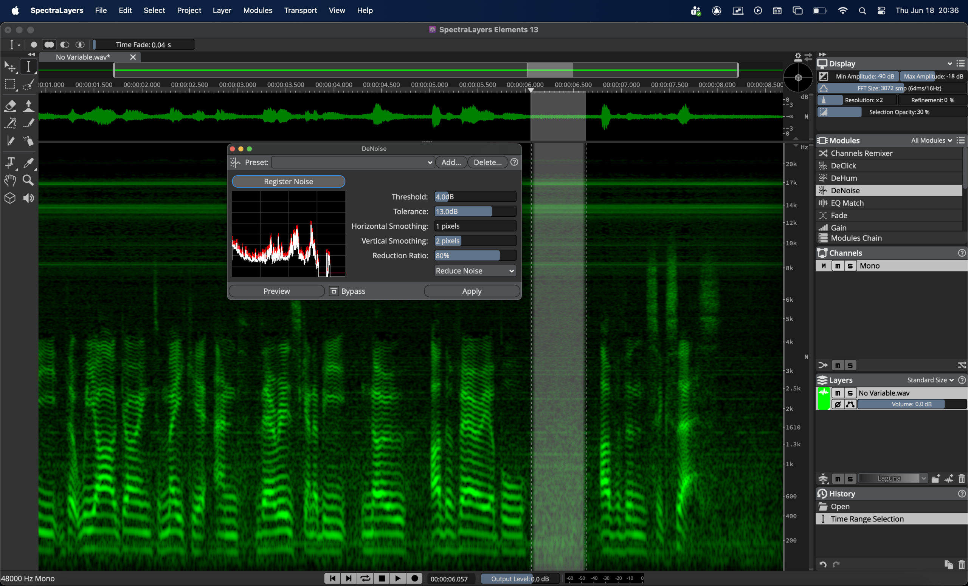This screenshot has width=968, height=586.
Task: Adjust the Tolerance slider
Action: coord(475,211)
